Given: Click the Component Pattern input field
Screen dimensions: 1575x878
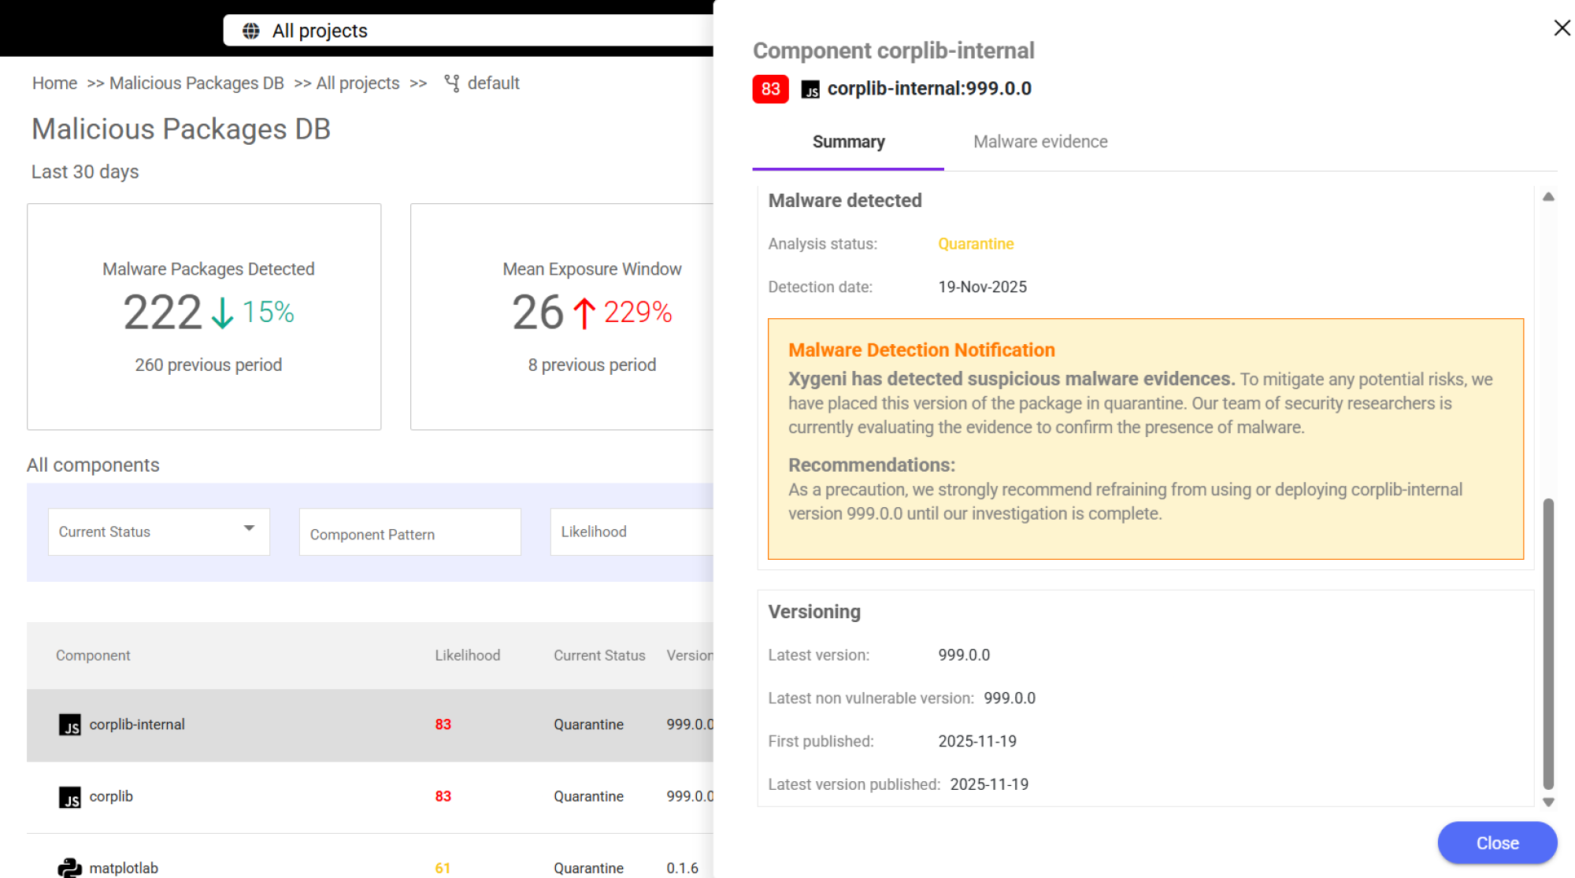Looking at the screenshot, I should pos(409,533).
